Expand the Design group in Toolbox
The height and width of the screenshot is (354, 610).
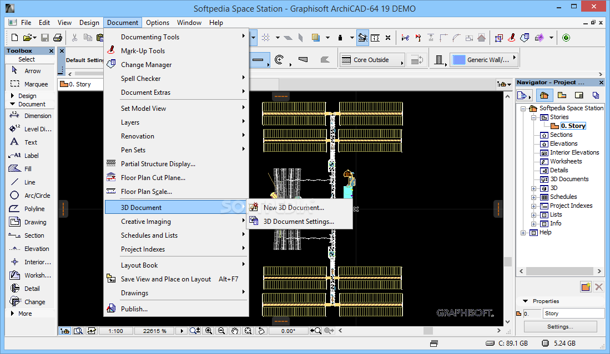[12, 95]
